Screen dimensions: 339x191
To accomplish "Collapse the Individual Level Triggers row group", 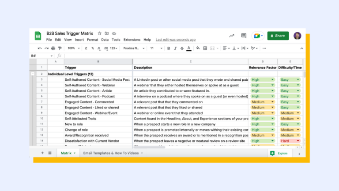I will point(33,74).
